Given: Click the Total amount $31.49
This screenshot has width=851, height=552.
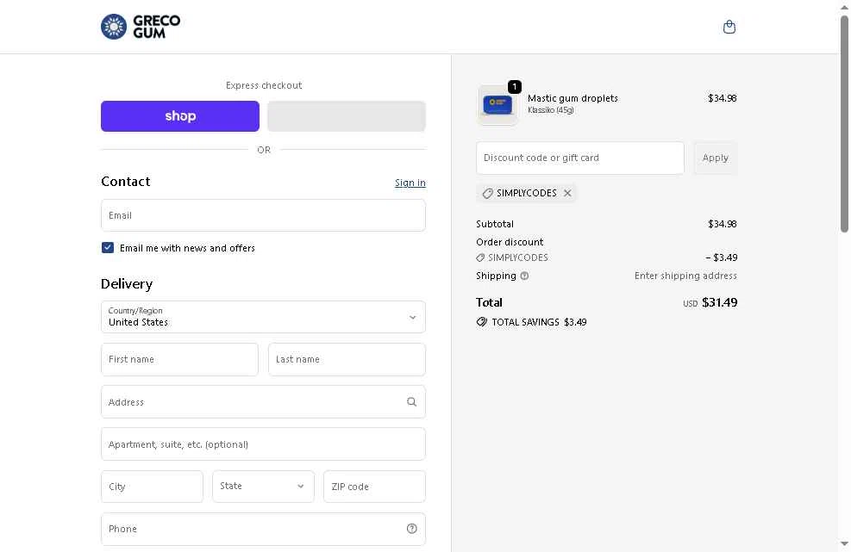Looking at the screenshot, I should point(719,302).
